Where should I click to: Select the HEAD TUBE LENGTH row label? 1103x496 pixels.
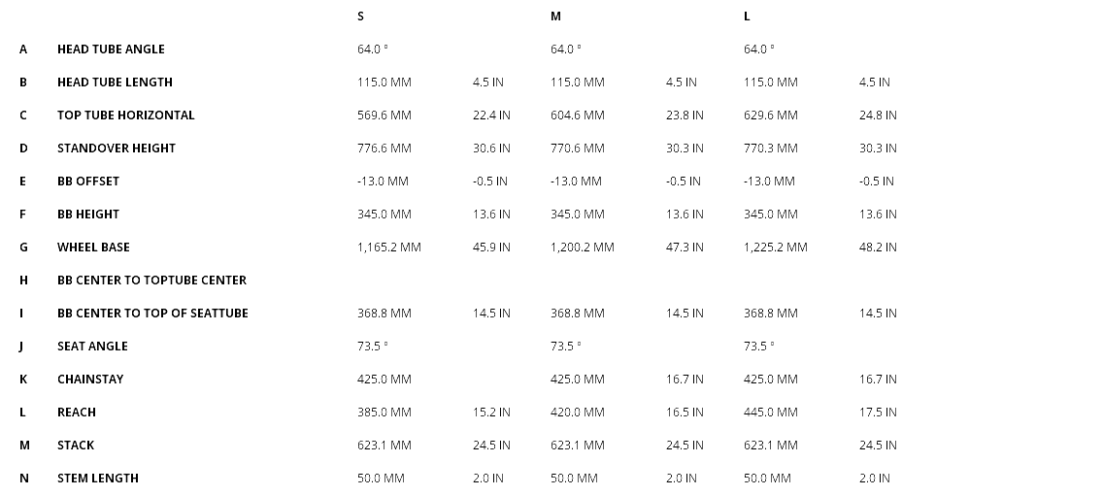click(115, 83)
